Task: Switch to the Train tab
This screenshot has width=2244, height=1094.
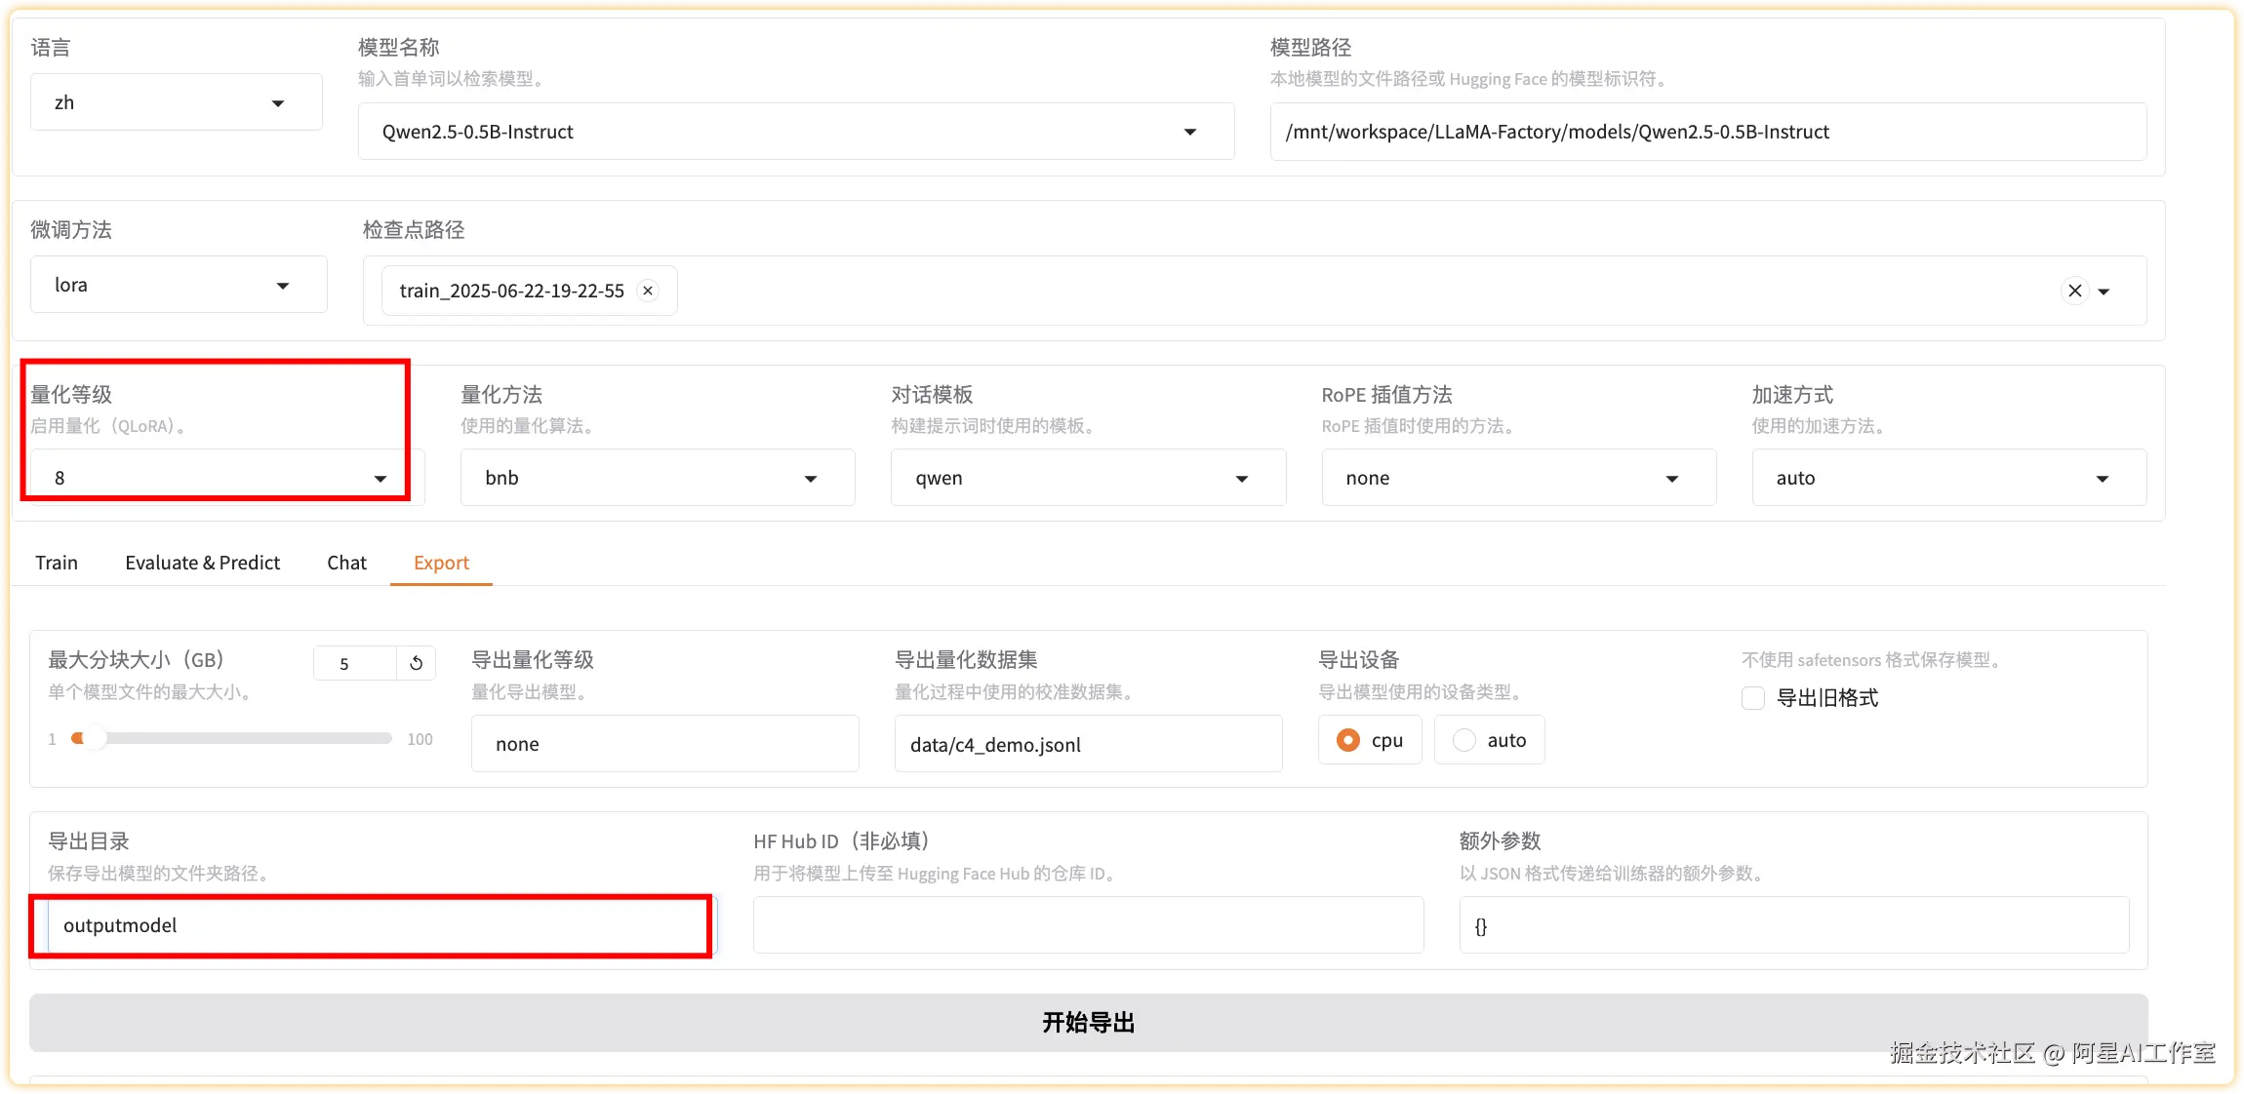Action: pos(57,563)
